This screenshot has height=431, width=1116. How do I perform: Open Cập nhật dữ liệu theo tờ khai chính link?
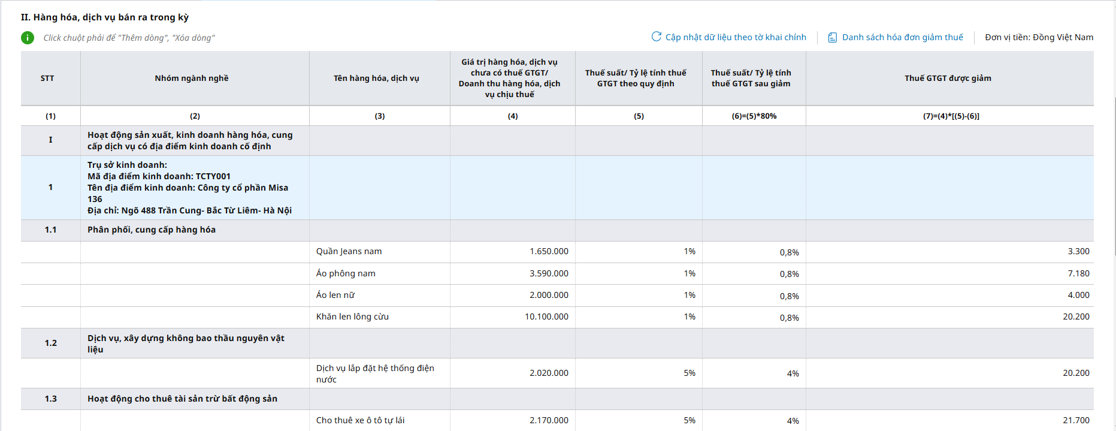tap(736, 37)
